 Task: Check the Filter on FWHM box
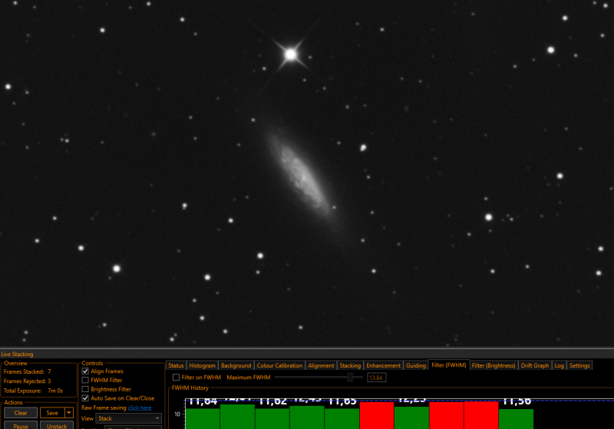[177, 378]
